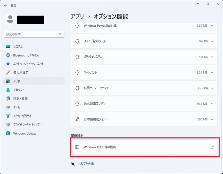Open Windows のその他の機能

point(100,147)
